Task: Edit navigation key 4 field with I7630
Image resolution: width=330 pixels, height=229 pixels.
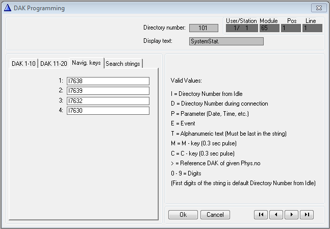Action: click(x=108, y=111)
